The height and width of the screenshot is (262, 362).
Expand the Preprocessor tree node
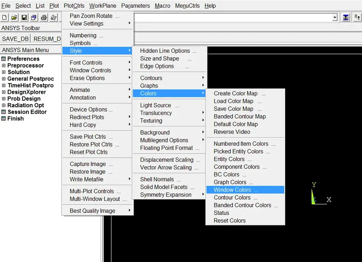(3, 65)
